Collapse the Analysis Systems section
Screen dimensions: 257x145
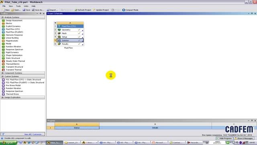(x=3, y=17)
